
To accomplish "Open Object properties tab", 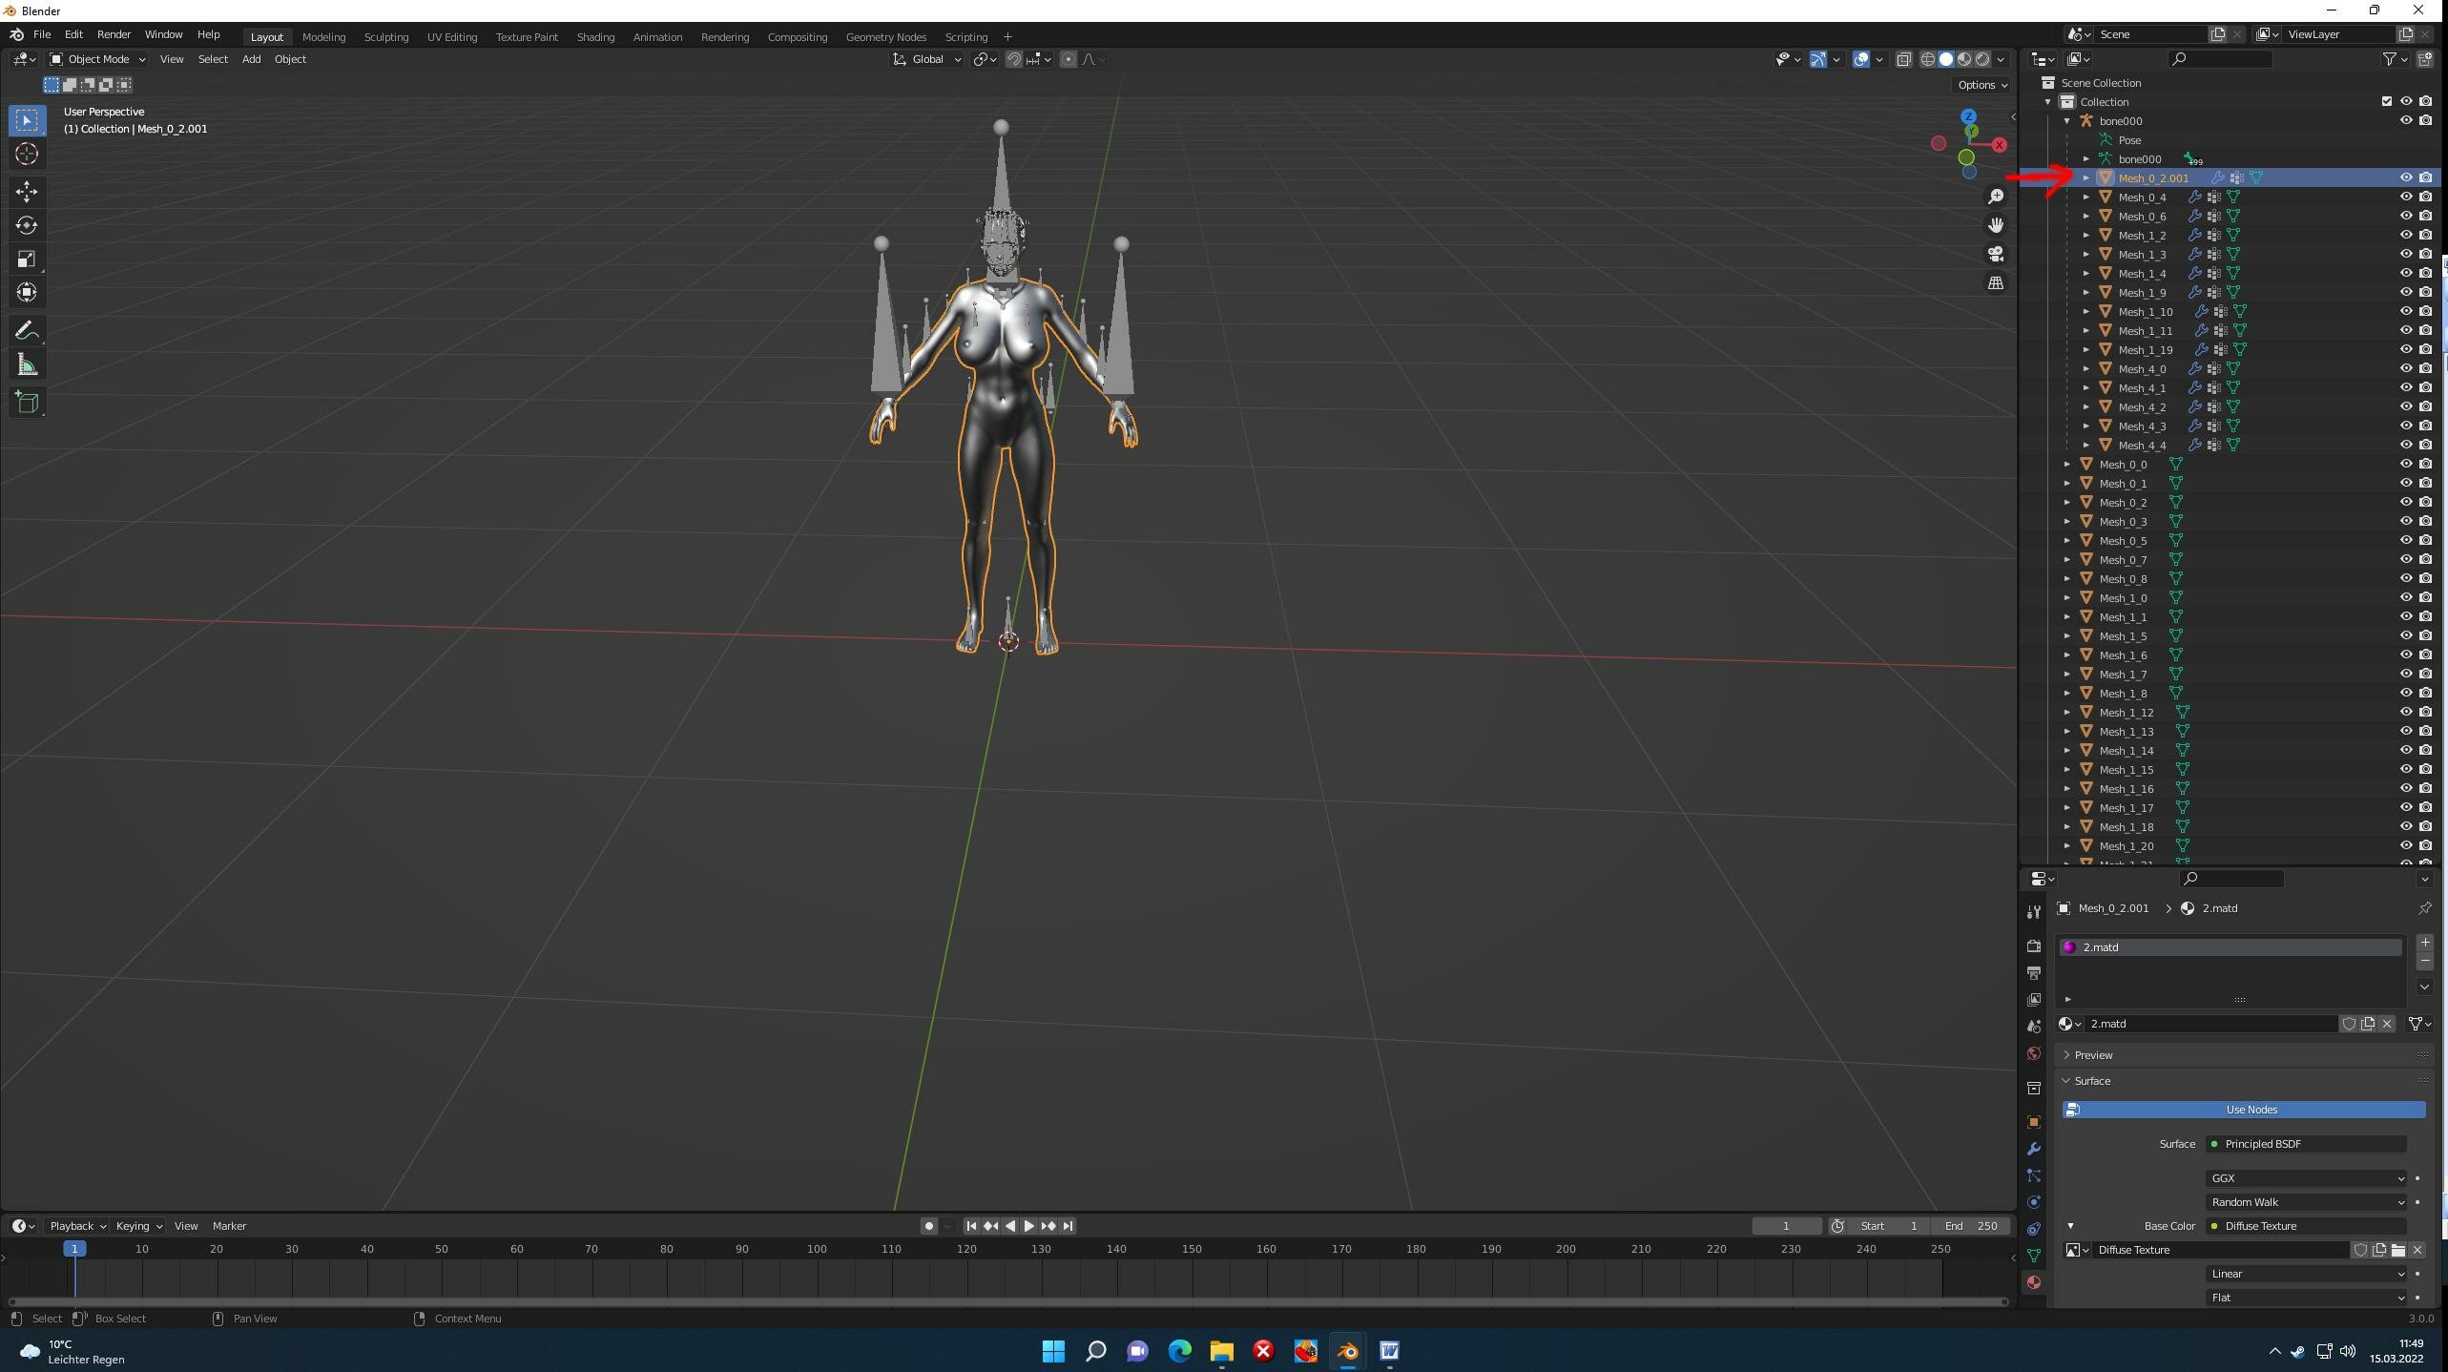I will (x=2034, y=1122).
